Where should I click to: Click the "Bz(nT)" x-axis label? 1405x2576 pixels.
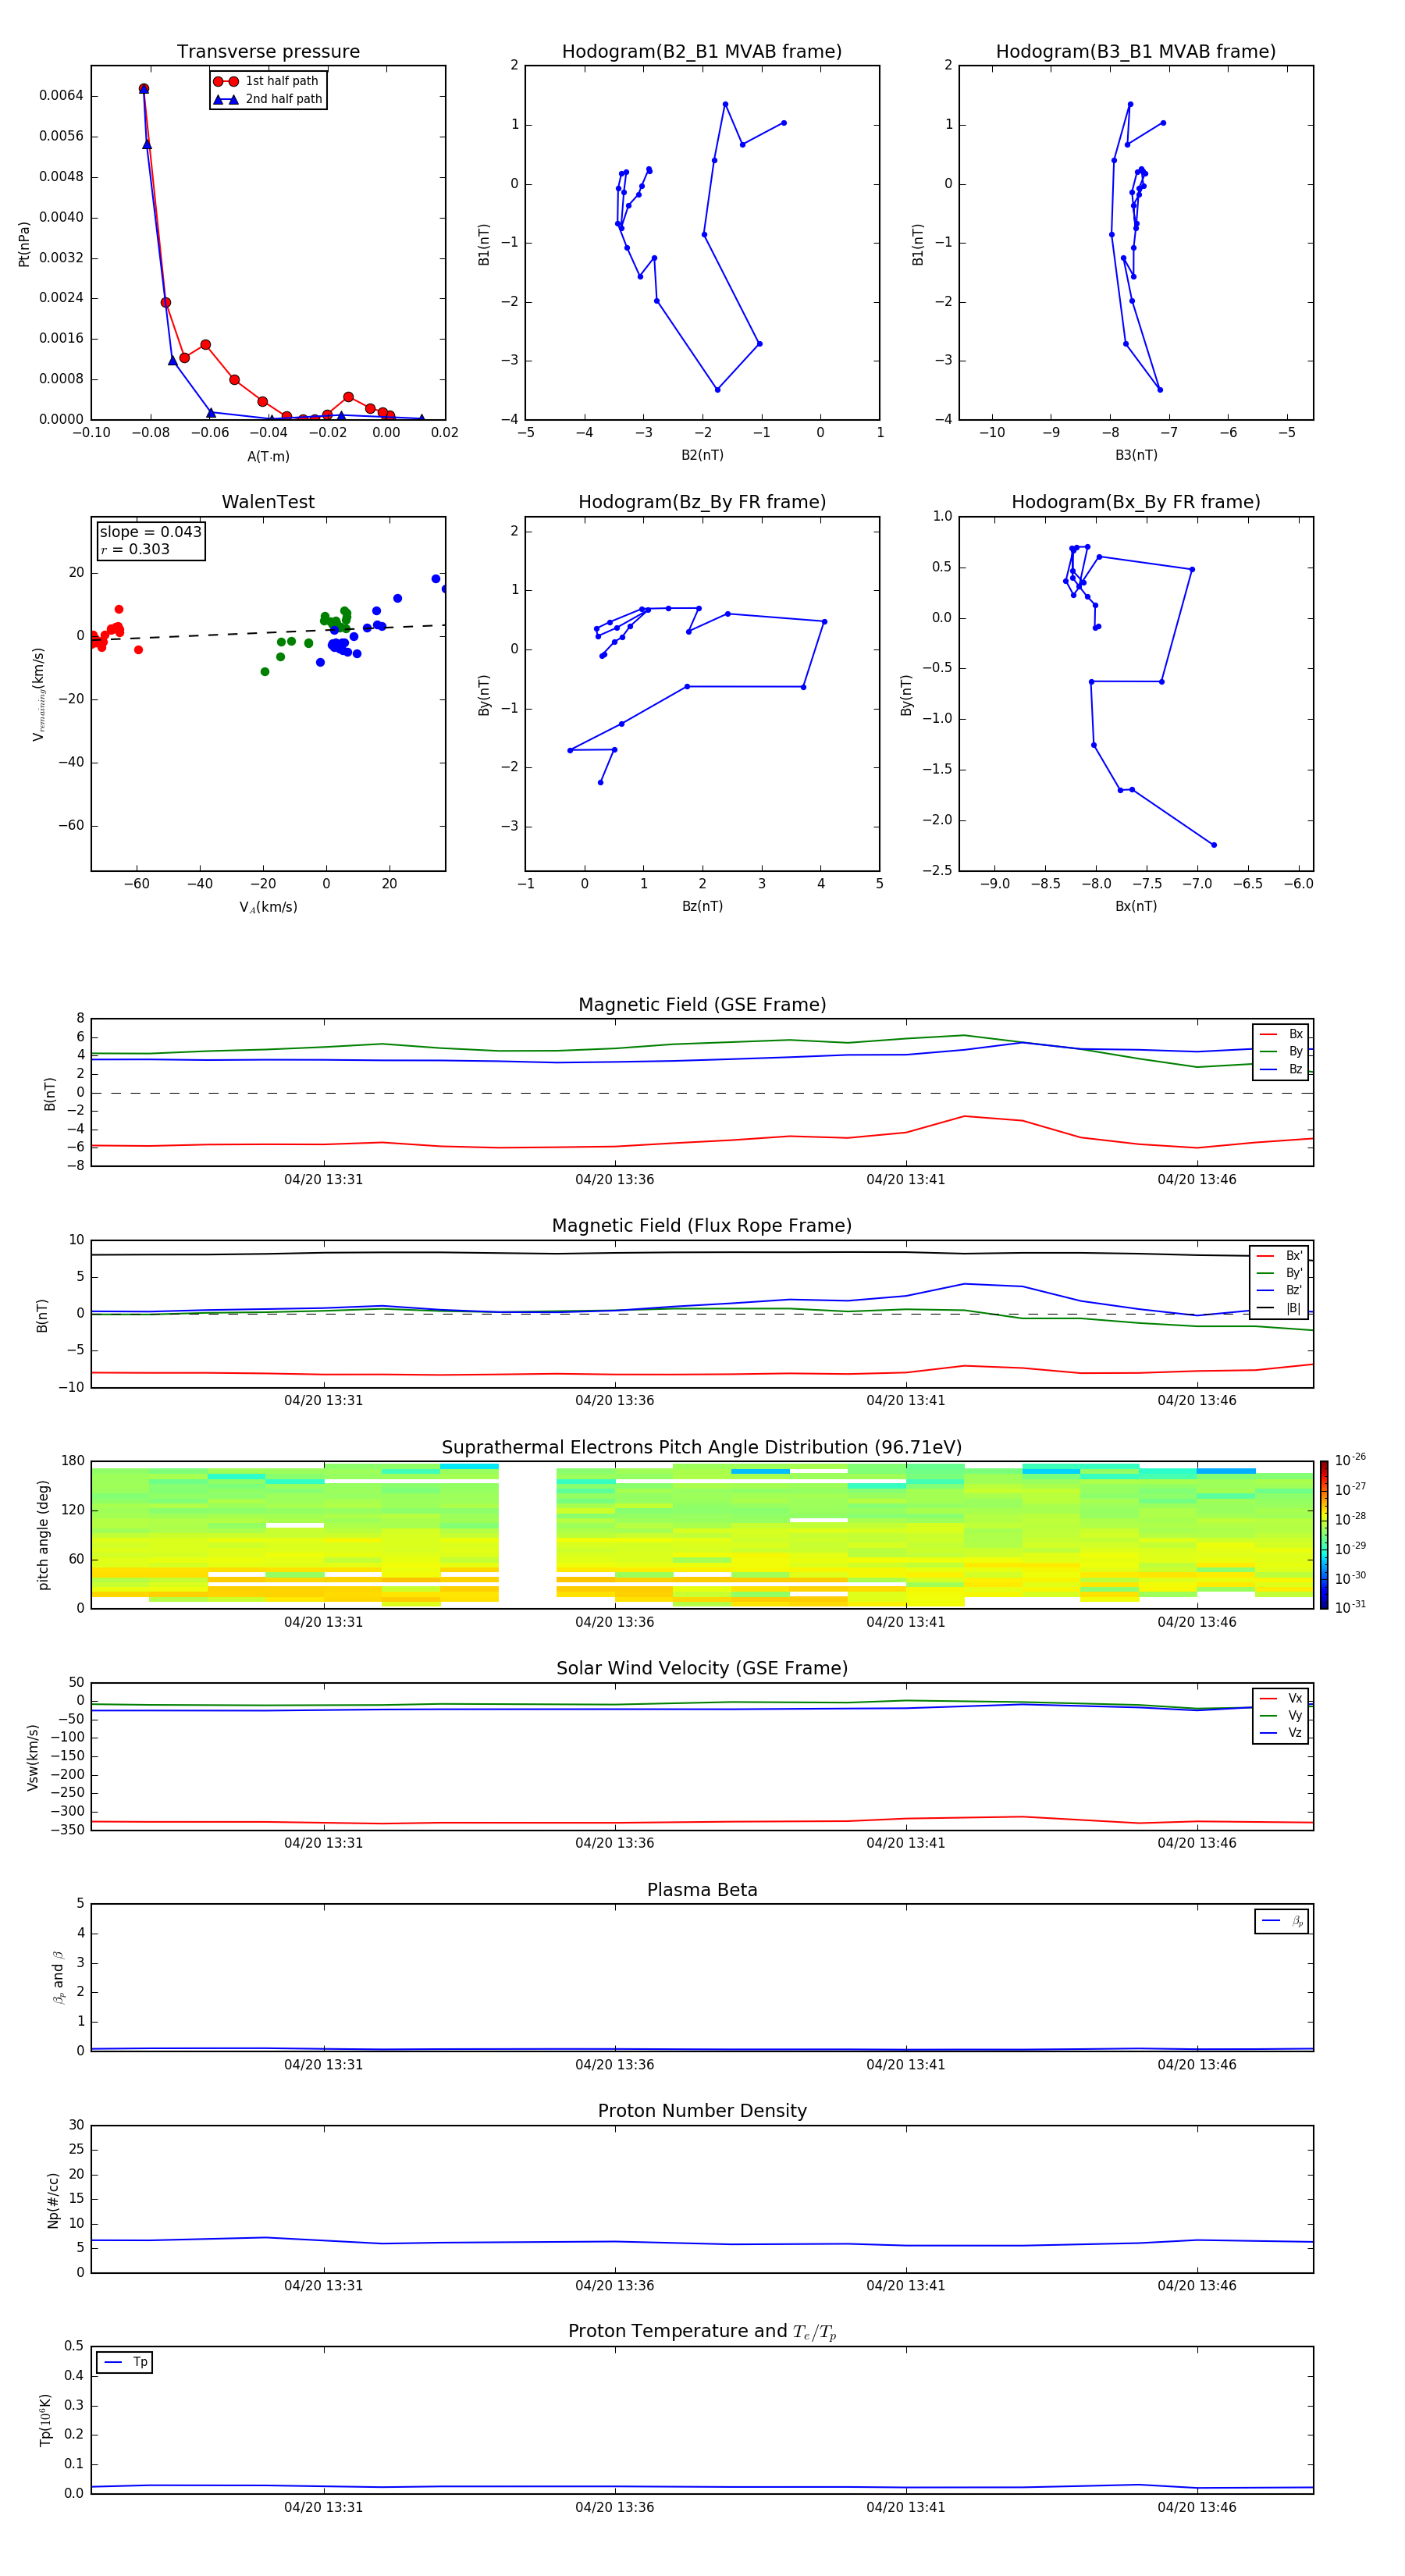(702, 906)
